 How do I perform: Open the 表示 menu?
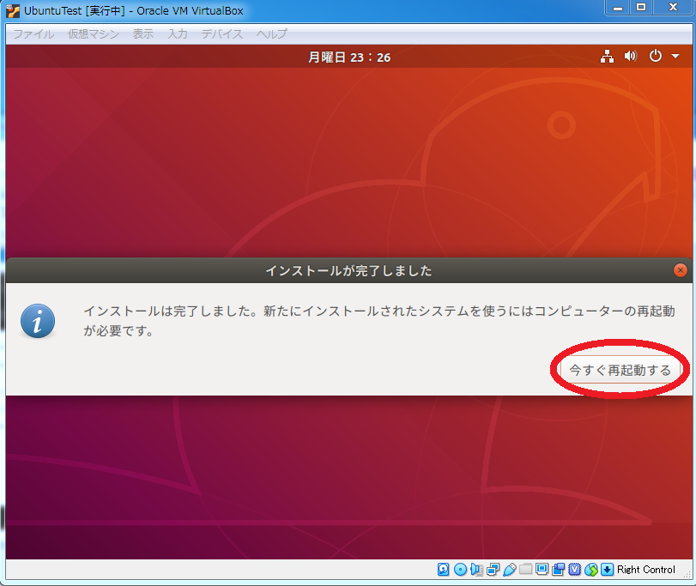point(143,34)
